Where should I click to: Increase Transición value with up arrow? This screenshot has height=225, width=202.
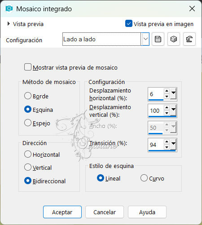167,141
